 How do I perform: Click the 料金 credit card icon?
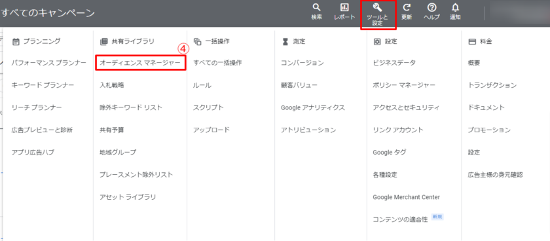pyautogui.click(x=472, y=42)
